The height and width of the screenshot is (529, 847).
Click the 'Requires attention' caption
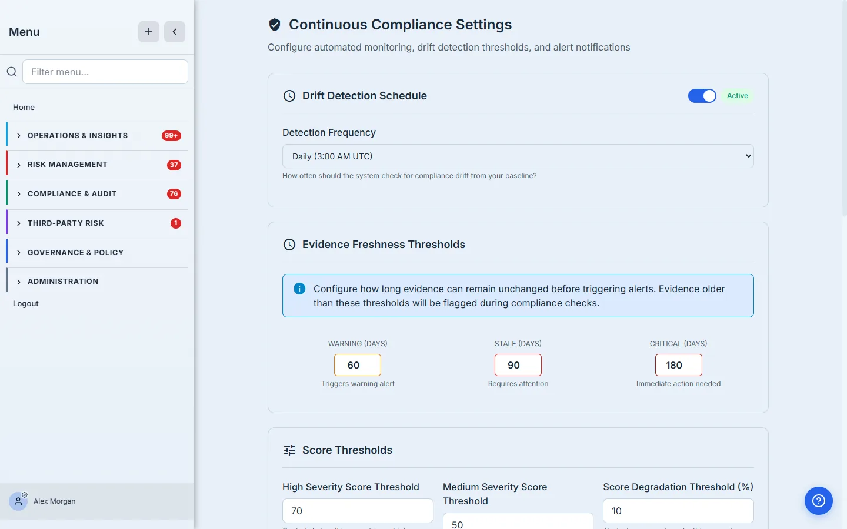click(x=518, y=384)
